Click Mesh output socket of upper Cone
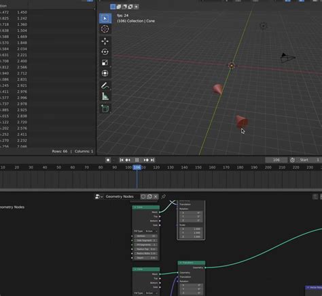 pyautogui.click(x=160, y=212)
